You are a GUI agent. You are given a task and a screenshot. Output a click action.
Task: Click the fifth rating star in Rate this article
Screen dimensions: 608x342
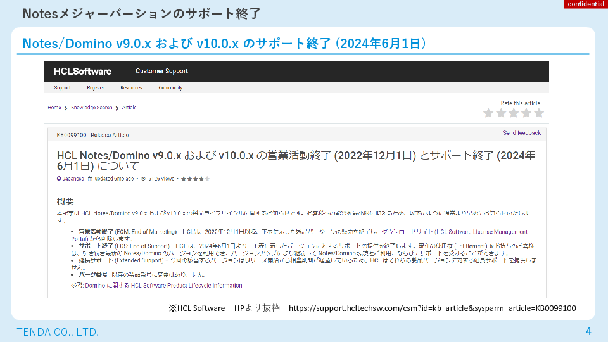(539, 113)
